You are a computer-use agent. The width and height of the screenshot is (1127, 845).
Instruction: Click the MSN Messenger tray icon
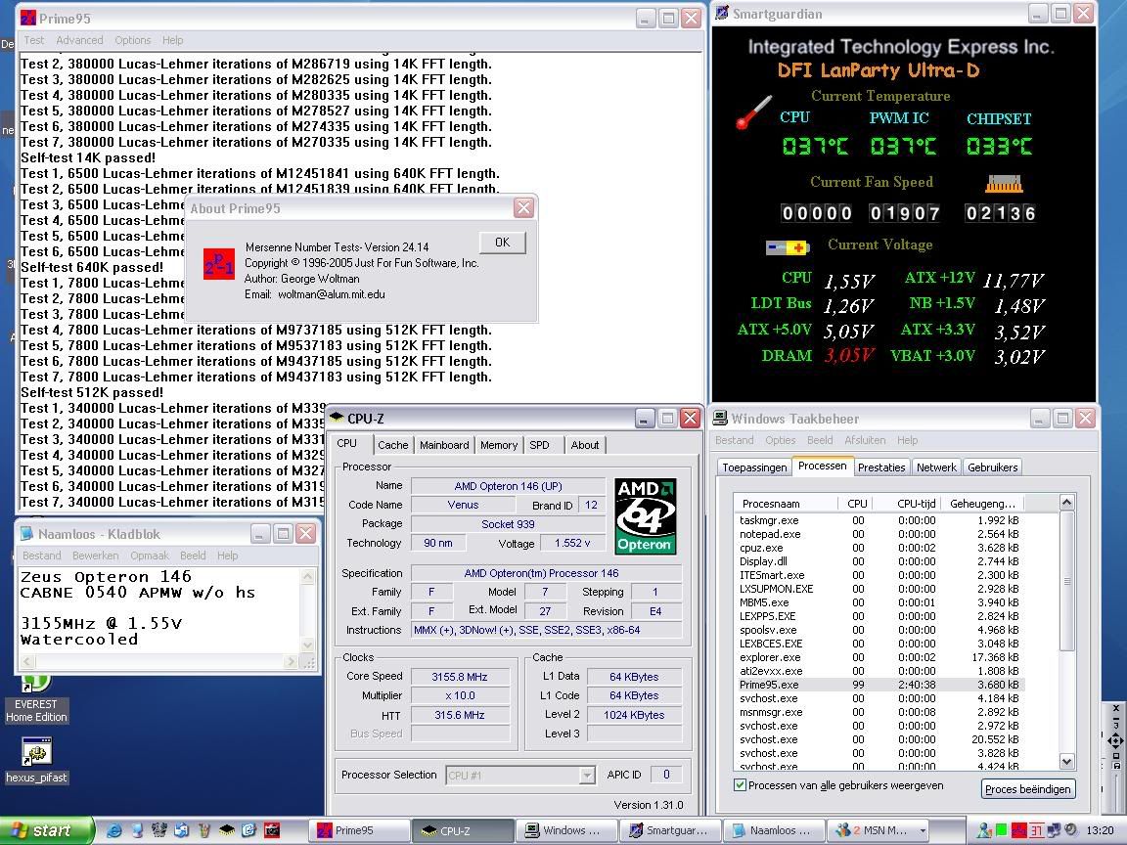tap(984, 830)
